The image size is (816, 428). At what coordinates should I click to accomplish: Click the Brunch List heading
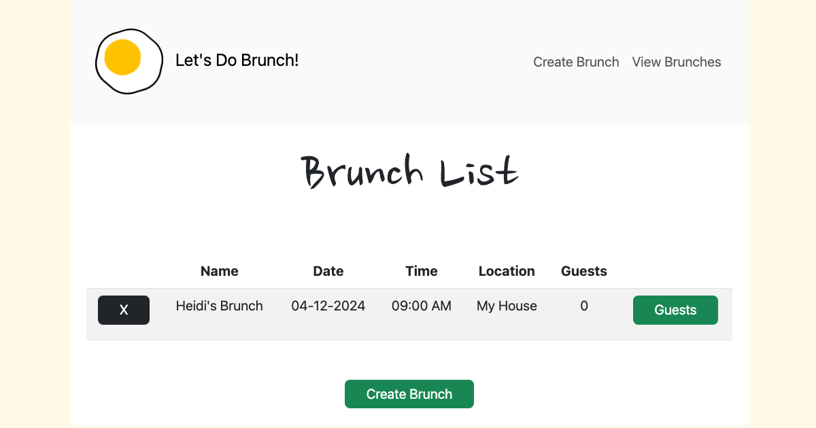pos(409,171)
